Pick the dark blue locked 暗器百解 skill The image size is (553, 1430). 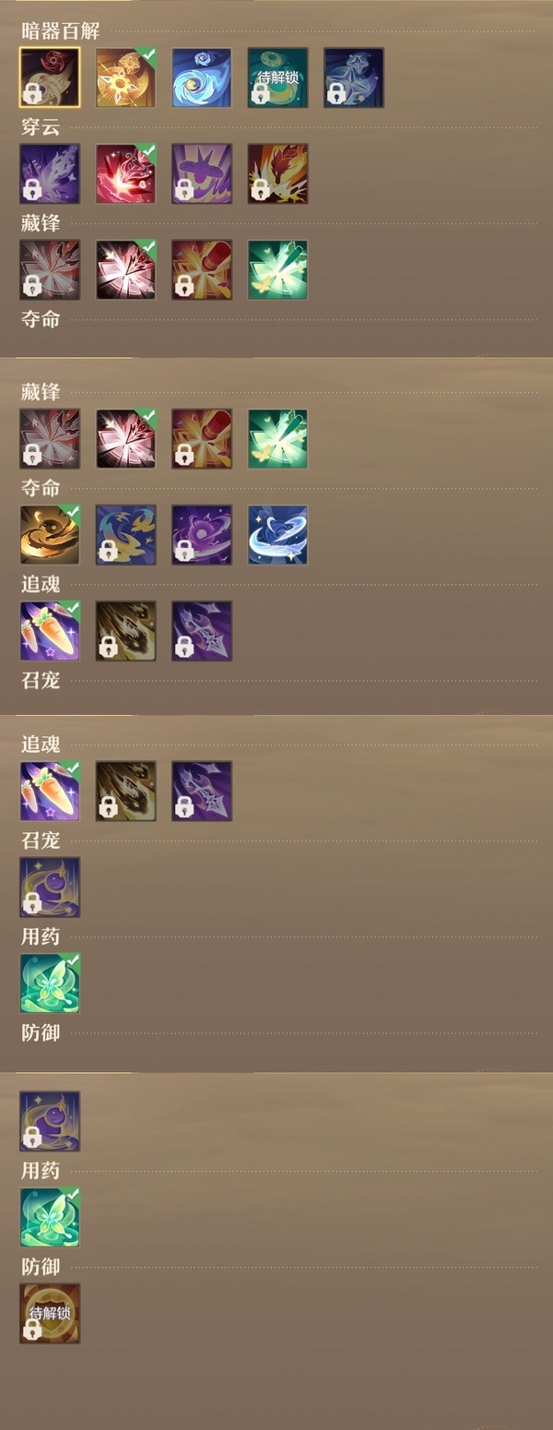tap(354, 77)
